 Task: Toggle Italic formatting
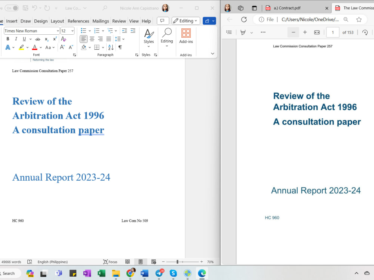point(16,39)
